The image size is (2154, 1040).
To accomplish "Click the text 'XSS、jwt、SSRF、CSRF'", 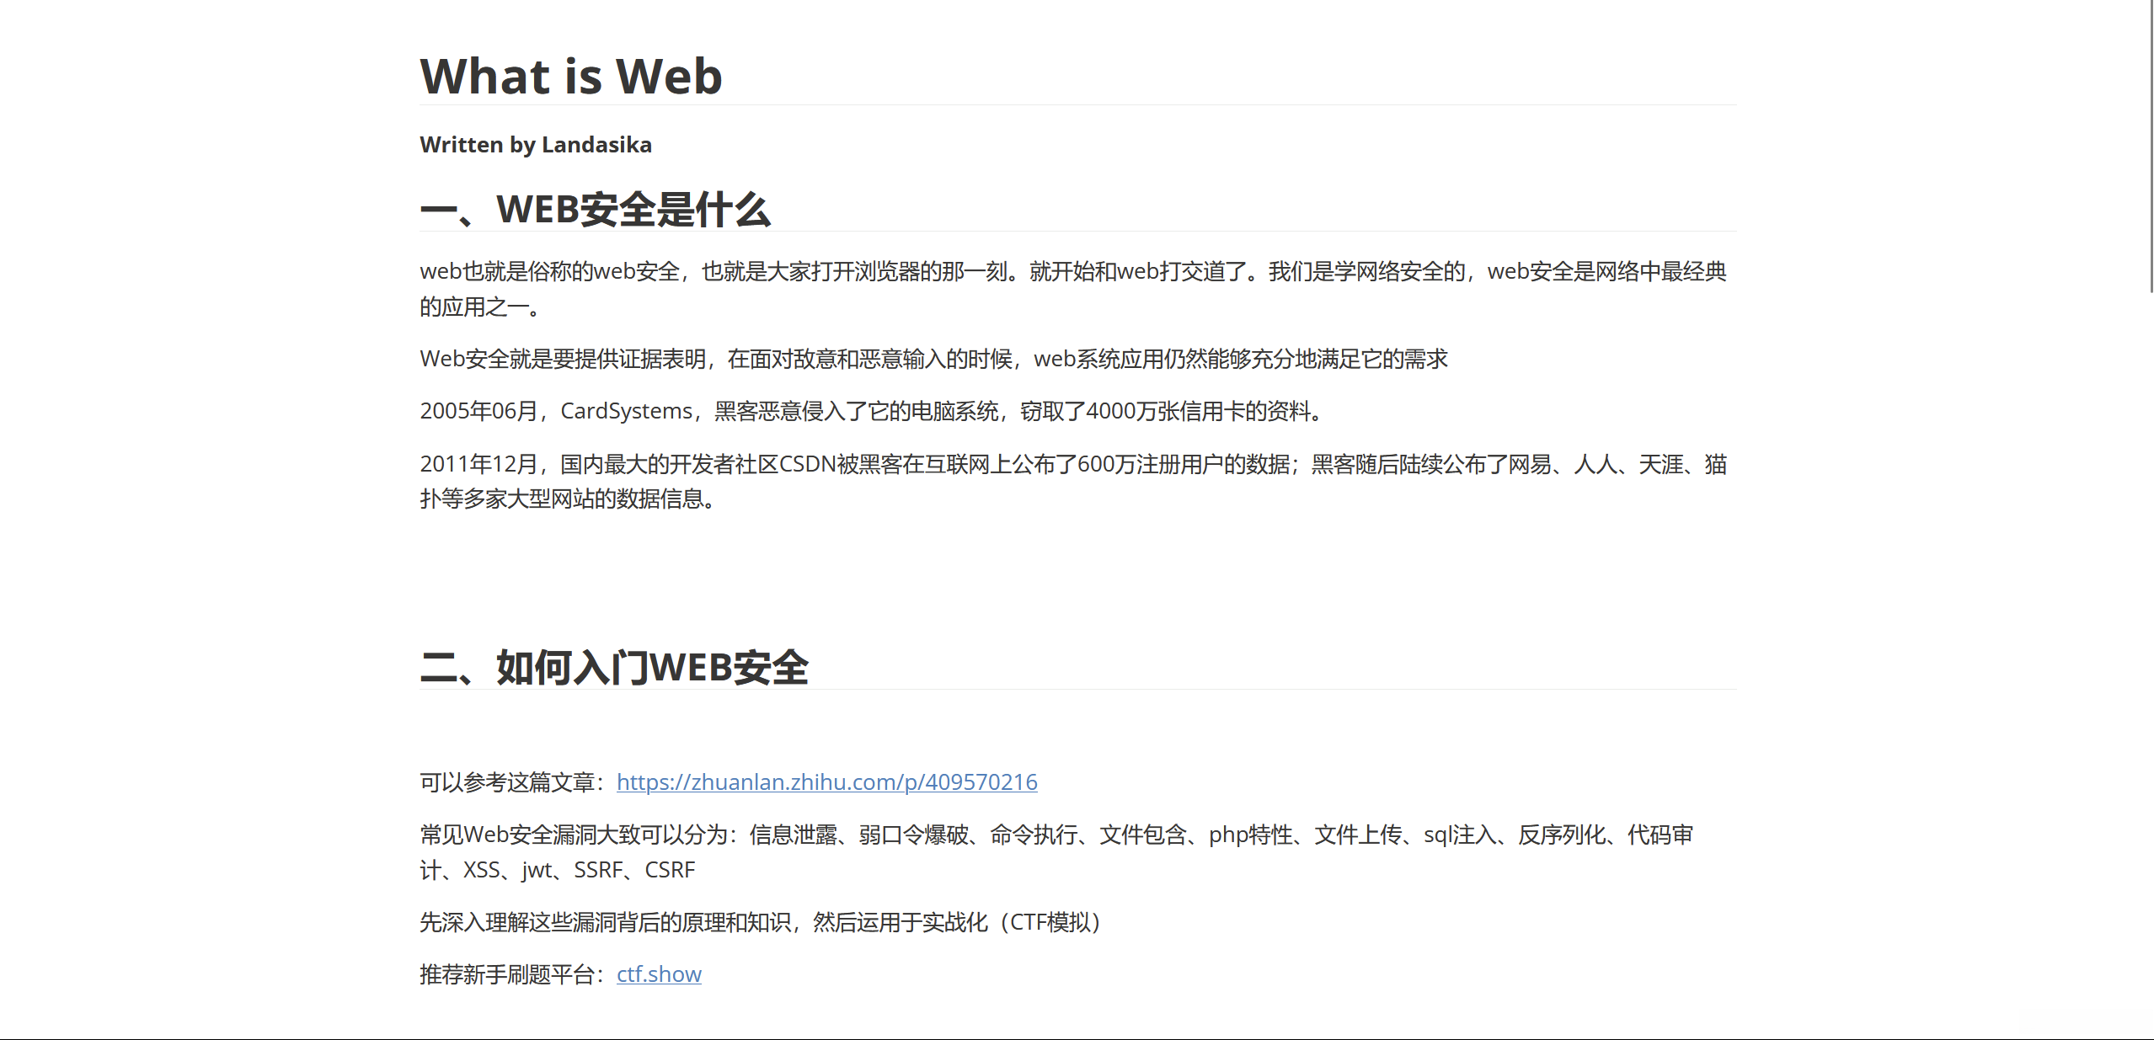I will [579, 870].
